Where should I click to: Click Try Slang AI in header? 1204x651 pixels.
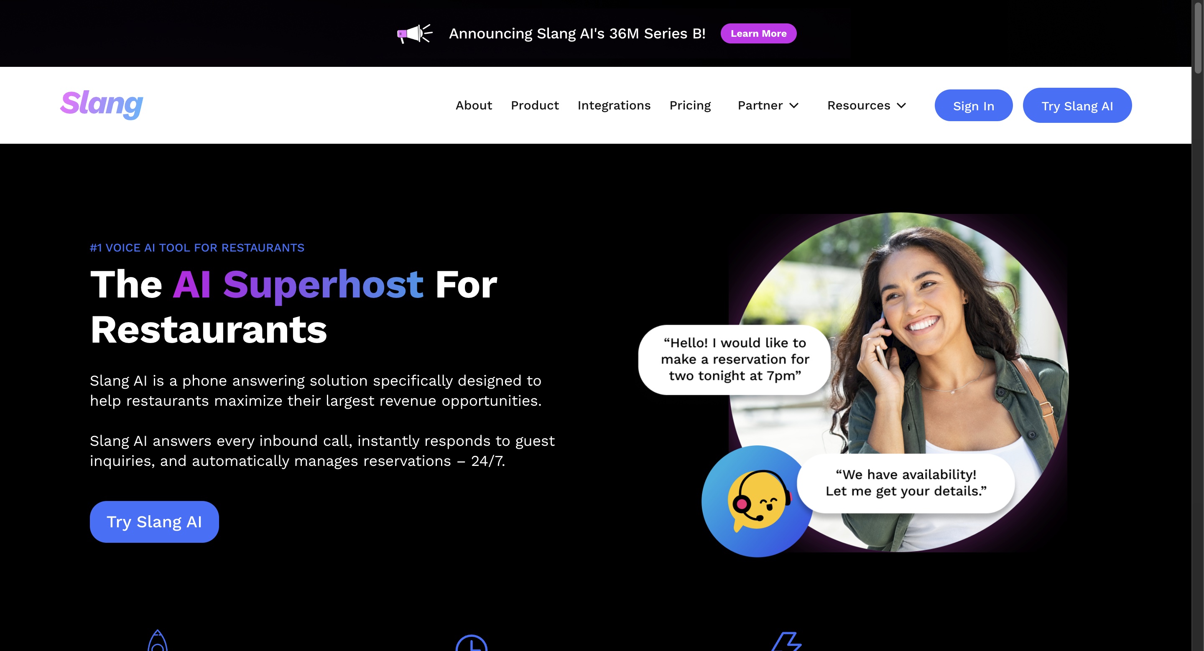click(x=1077, y=106)
